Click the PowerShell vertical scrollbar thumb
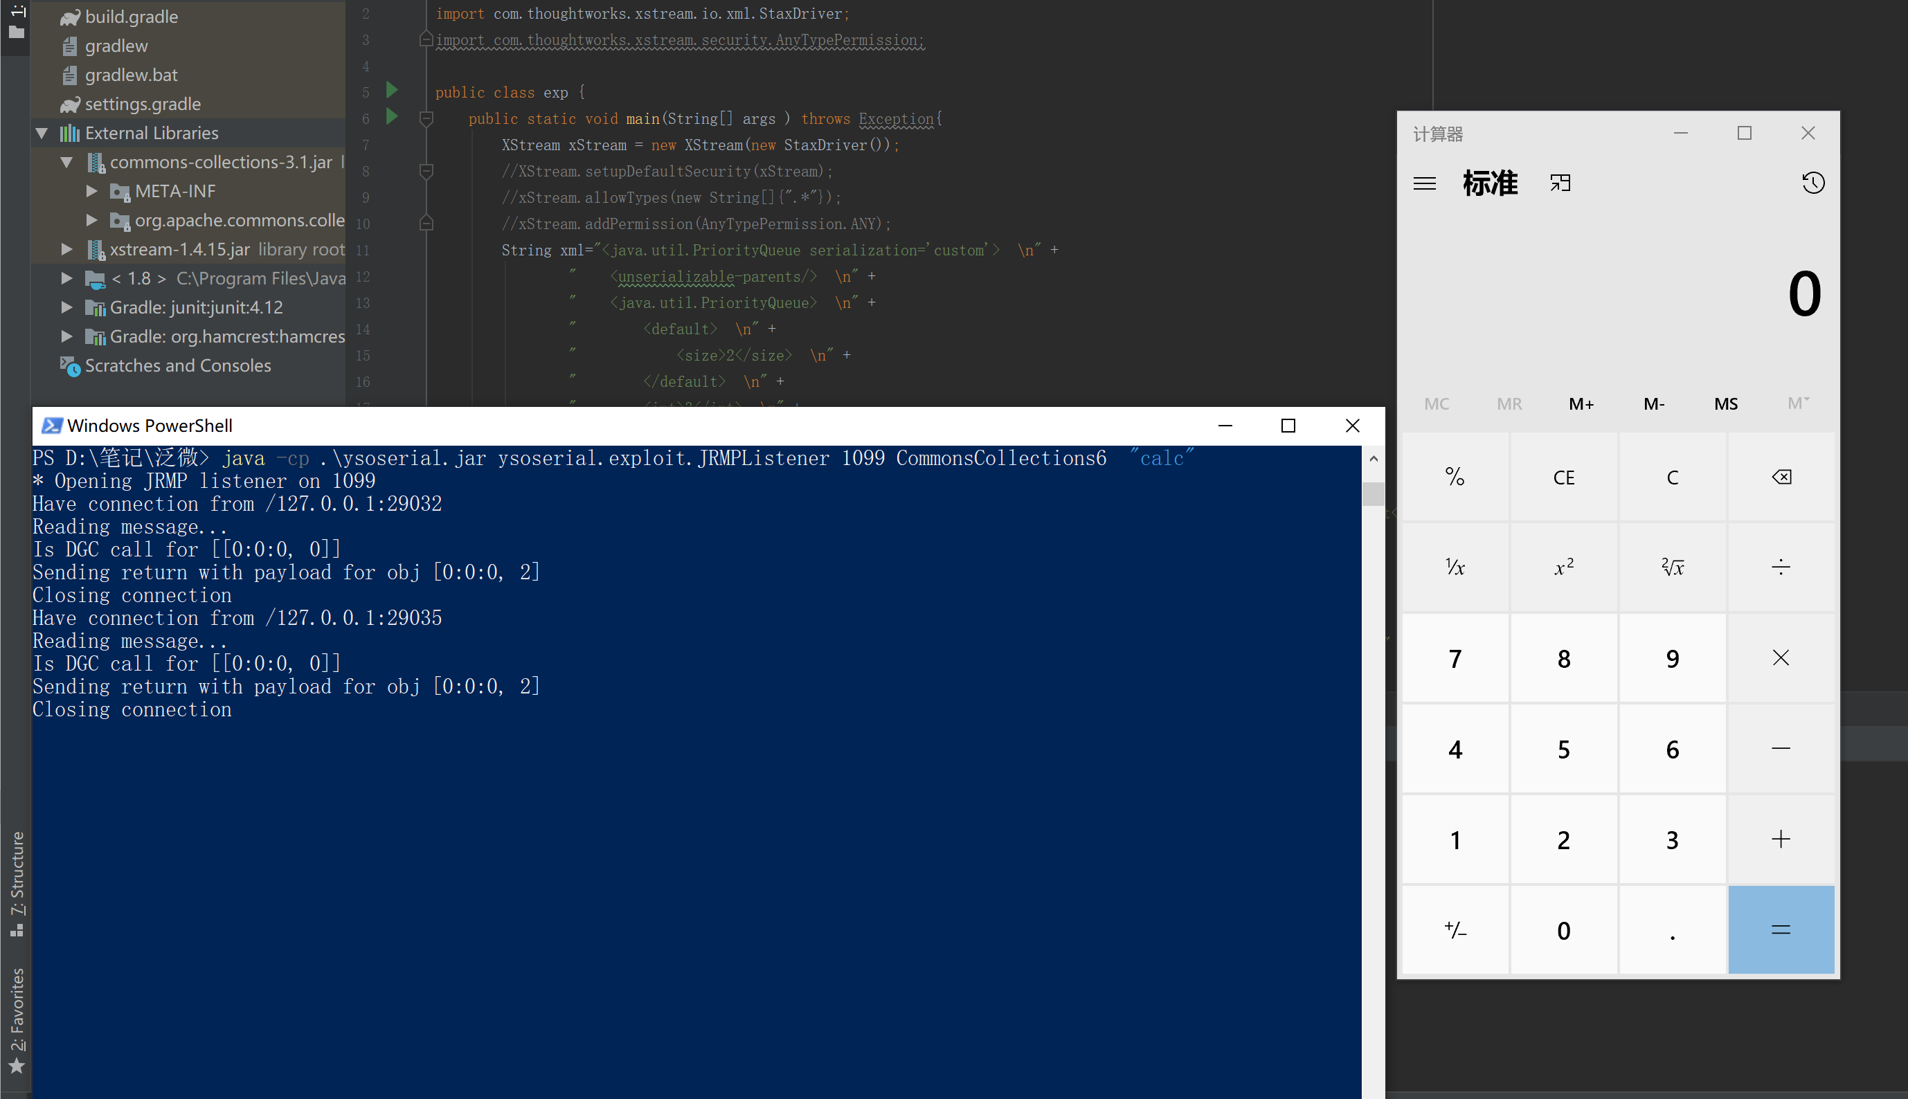This screenshot has height=1099, width=1908. pyautogui.click(x=1373, y=494)
